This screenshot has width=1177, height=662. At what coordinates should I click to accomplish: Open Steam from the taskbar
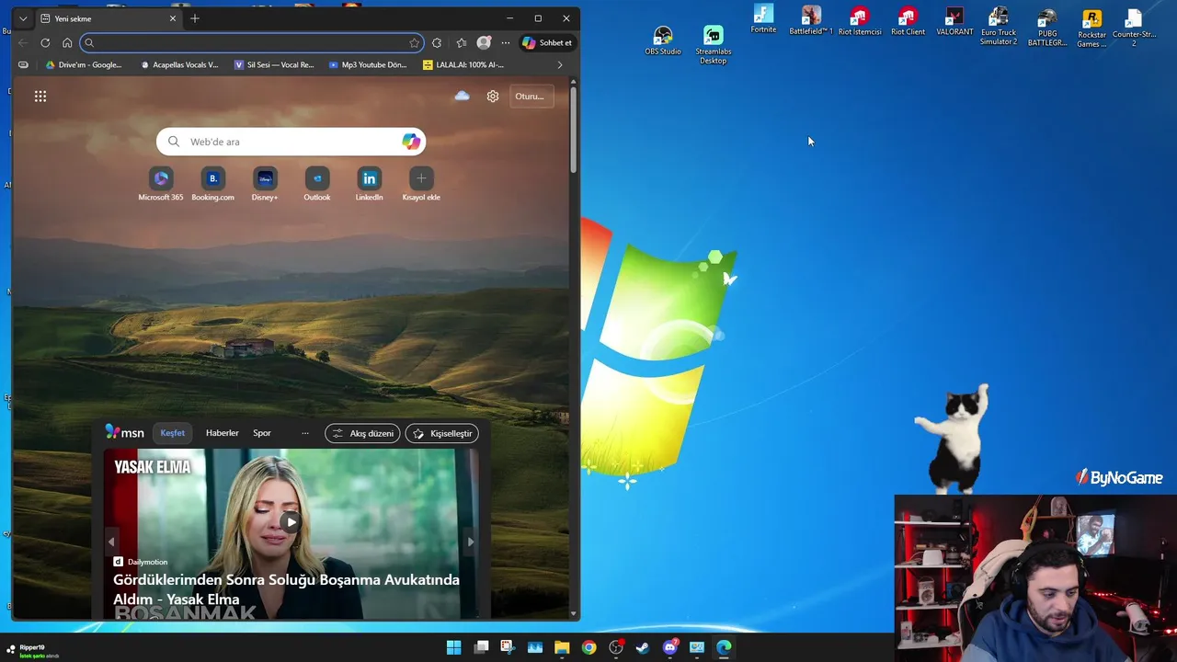(643, 647)
